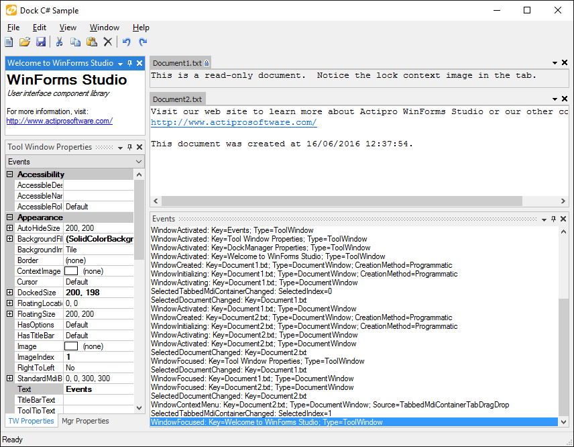This screenshot has height=447, width=574.
Task: Open Events window options dropdown arrow
Action: tap(544, 219)
